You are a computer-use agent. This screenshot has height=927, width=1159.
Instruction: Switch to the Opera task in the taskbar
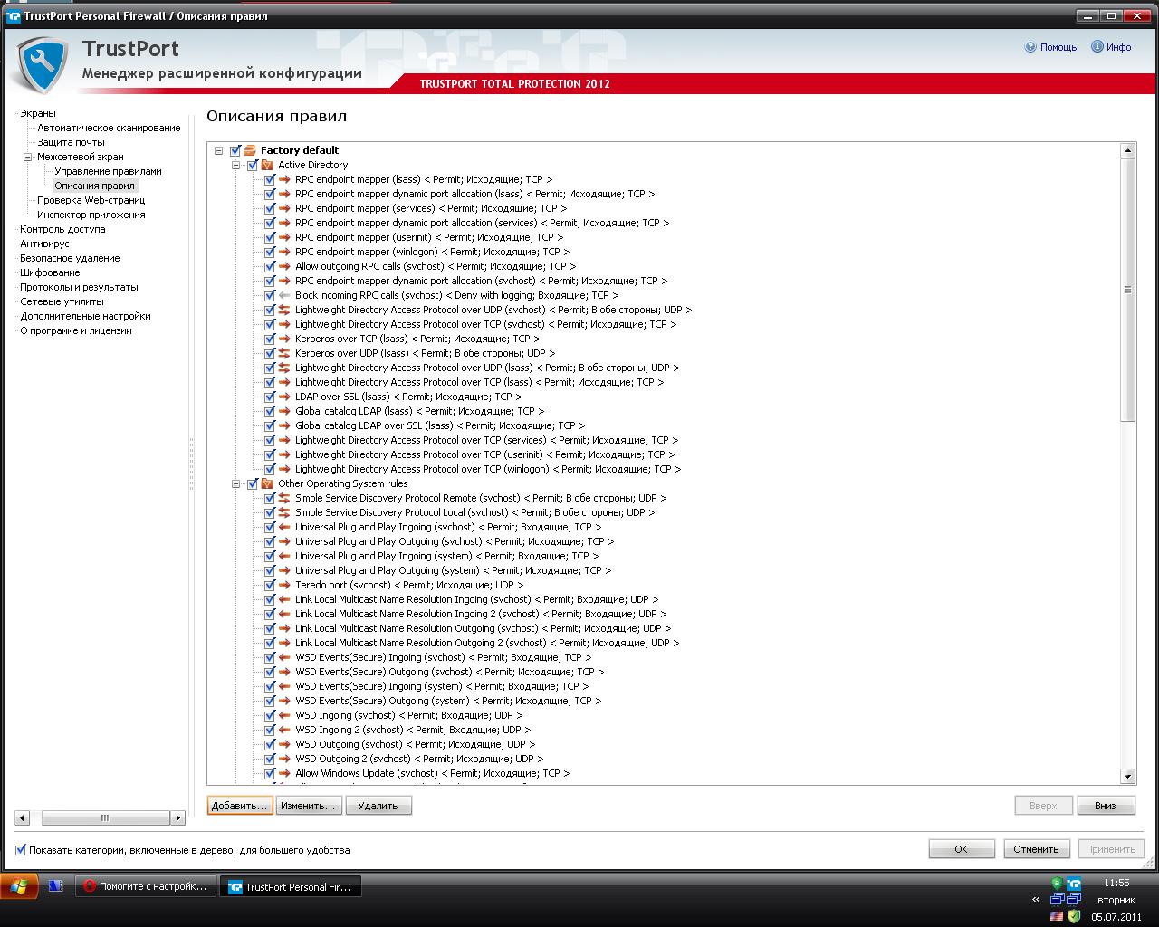[x=146, y=886]
